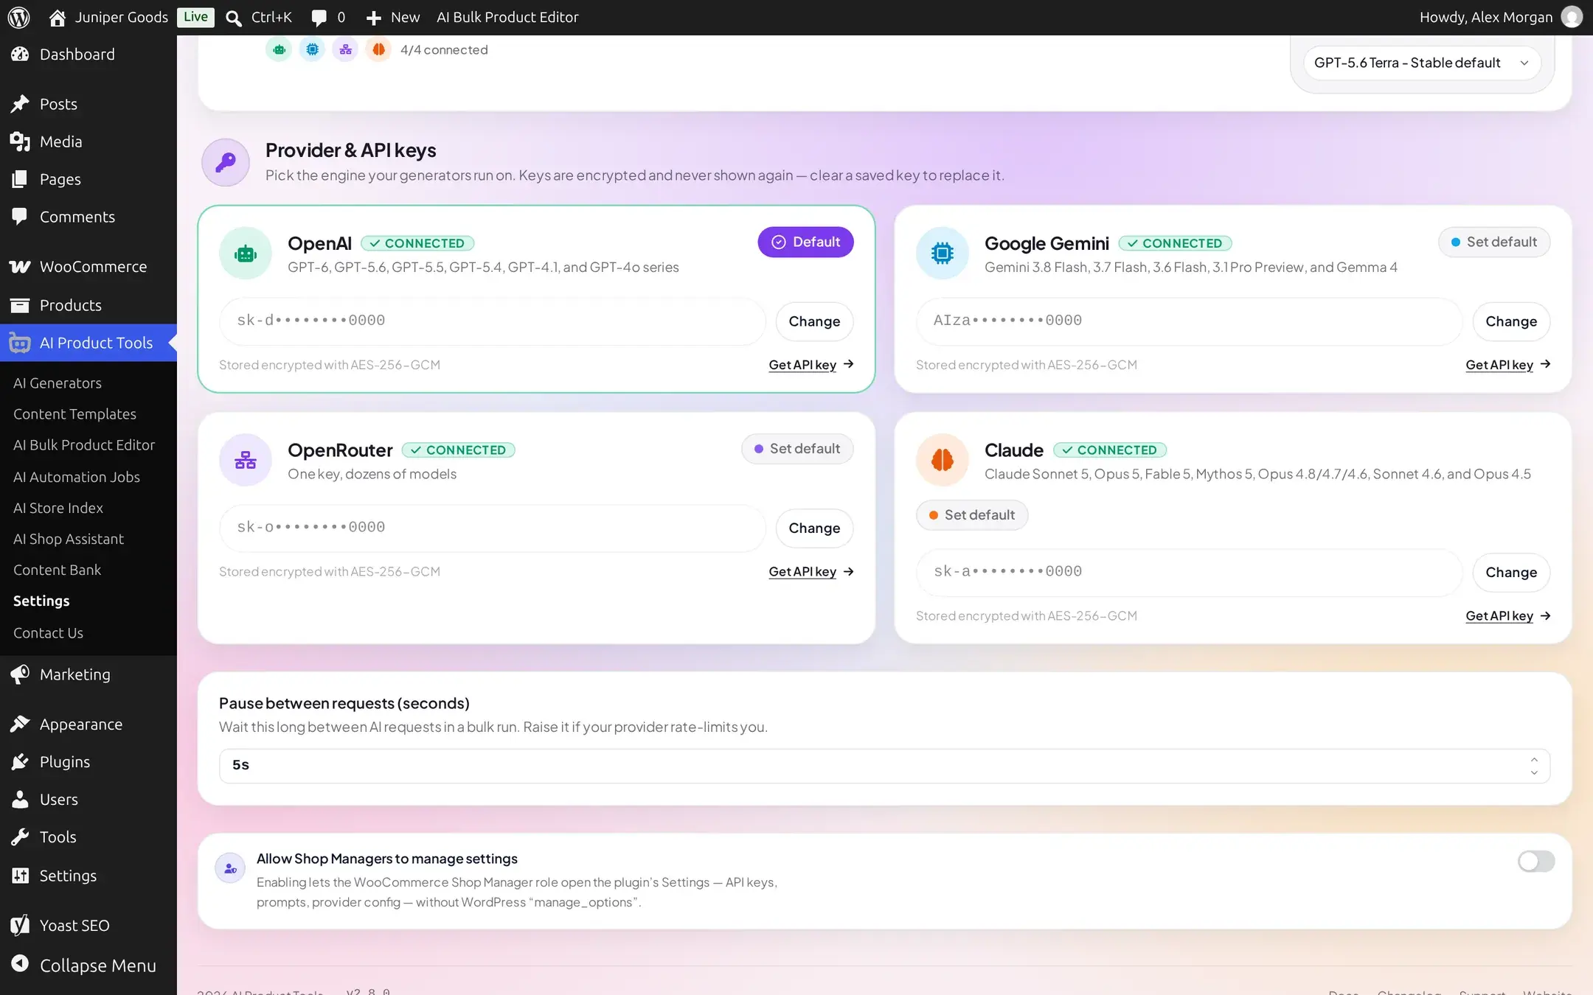Click the pause seconds stepper arrows
The height and width of the screenshot is (995, 1593).
1534,766
